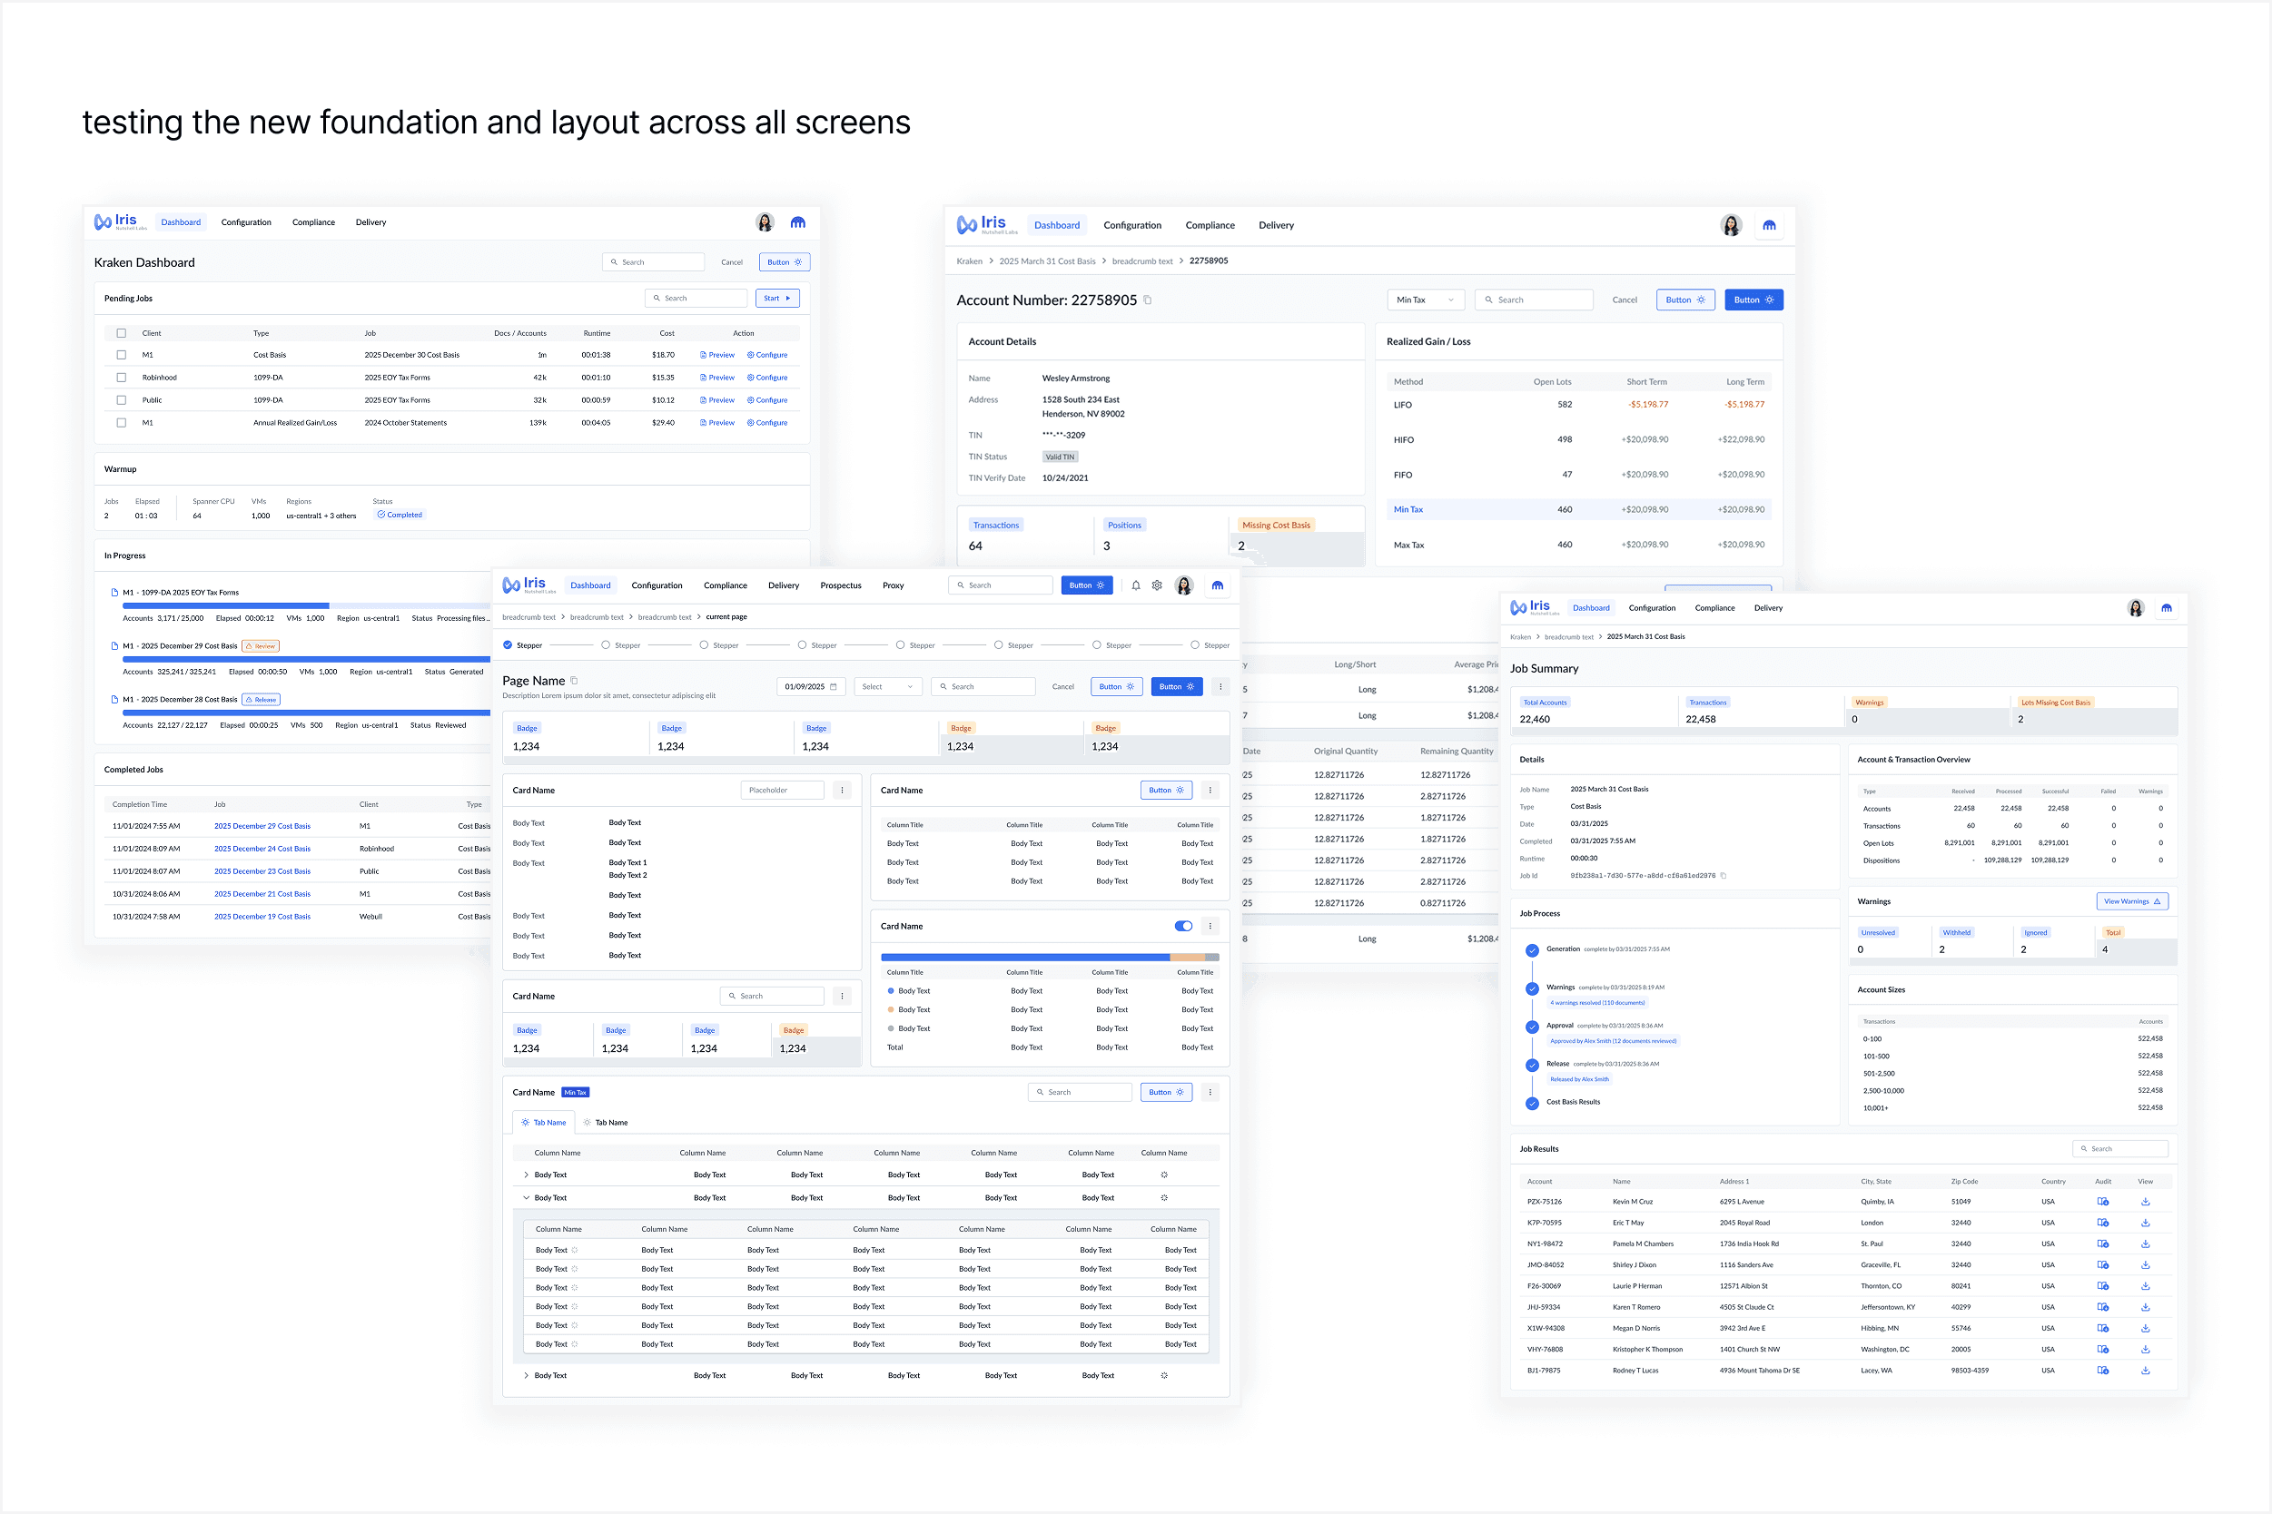Click Nutshell arch icon in Kraken Dashboard window
This screenshot has width=2272, height=1514.
[x=798, y=222]
